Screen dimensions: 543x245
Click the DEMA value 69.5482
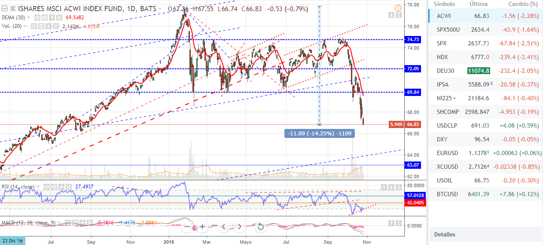[x=75, y=18]
